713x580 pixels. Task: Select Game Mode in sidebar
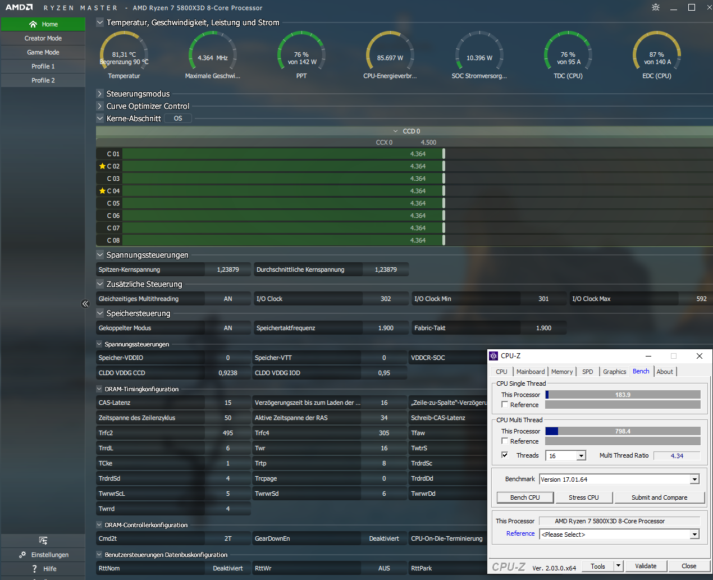pos(43,52)
